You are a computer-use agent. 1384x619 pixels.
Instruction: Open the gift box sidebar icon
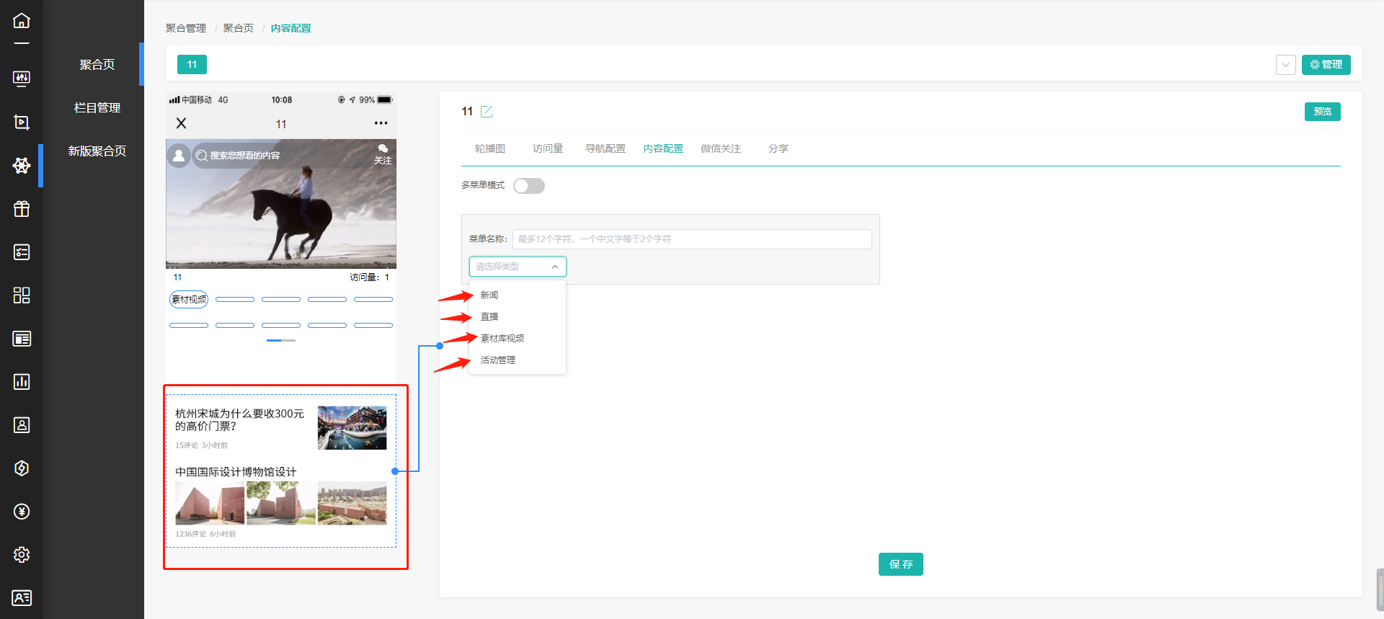tap(22, 209)
